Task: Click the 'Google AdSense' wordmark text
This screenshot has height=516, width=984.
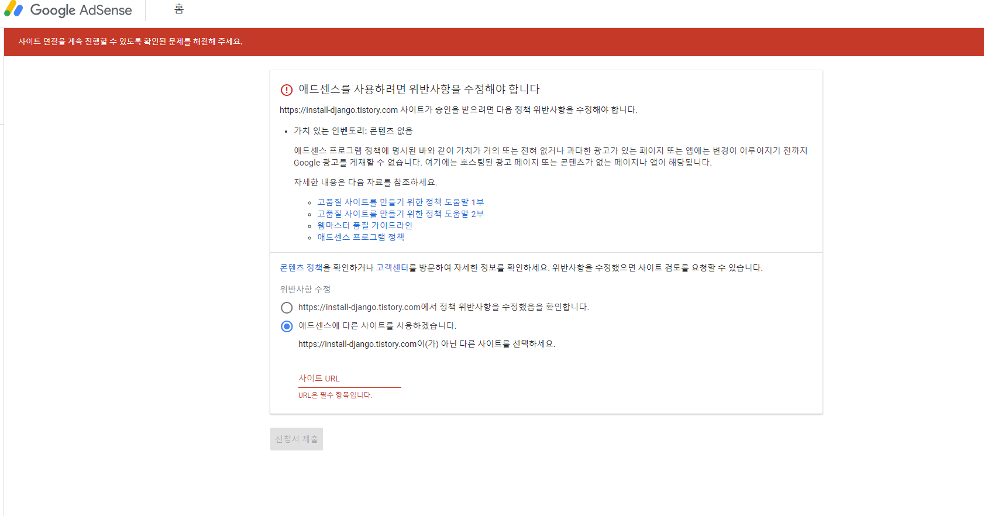Action: click(81, 10)
